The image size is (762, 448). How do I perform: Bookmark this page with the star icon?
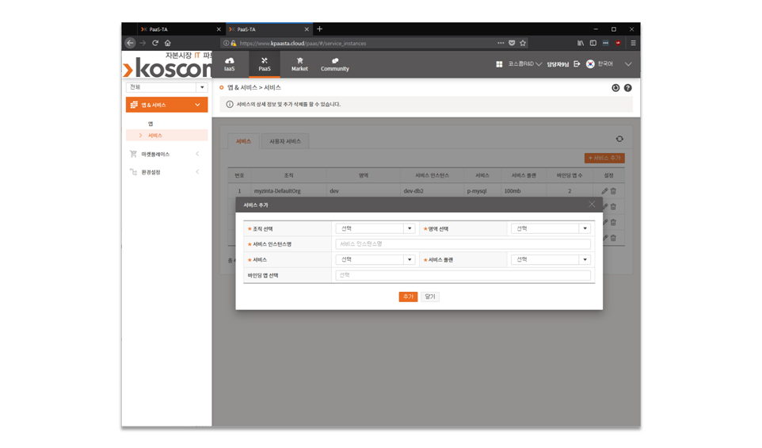tap(523, 43)
